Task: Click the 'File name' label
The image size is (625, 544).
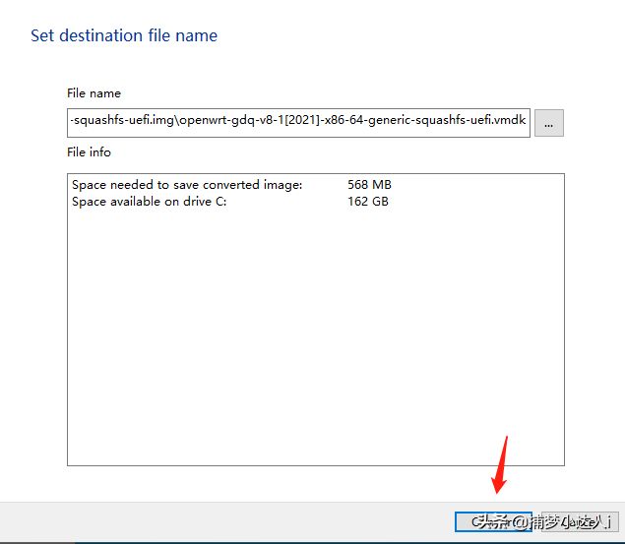Action: click(94, 93)
